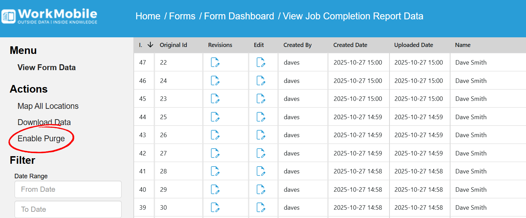Click Edit icon for row 39
The image size is (526, 218).
(261, 208)
